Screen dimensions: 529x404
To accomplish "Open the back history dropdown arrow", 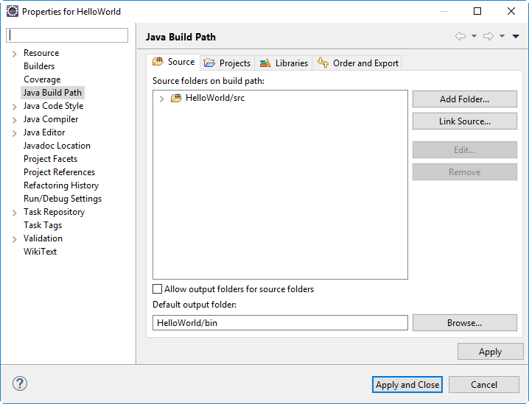I will pyautogui.click(x=474, y=36).
